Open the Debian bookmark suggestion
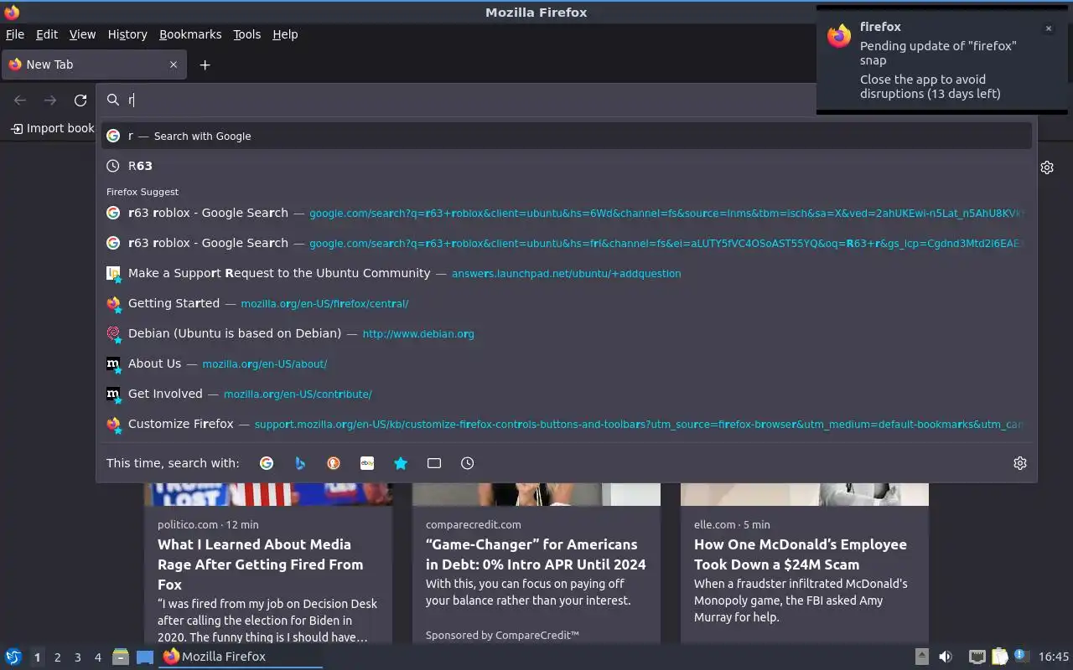The height and width of the screenshot is (670, 1073). [567, 333]
